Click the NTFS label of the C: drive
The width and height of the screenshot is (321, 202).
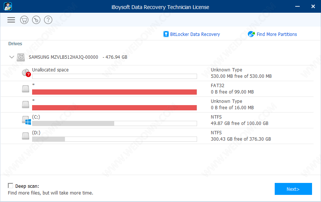point(216,117)
